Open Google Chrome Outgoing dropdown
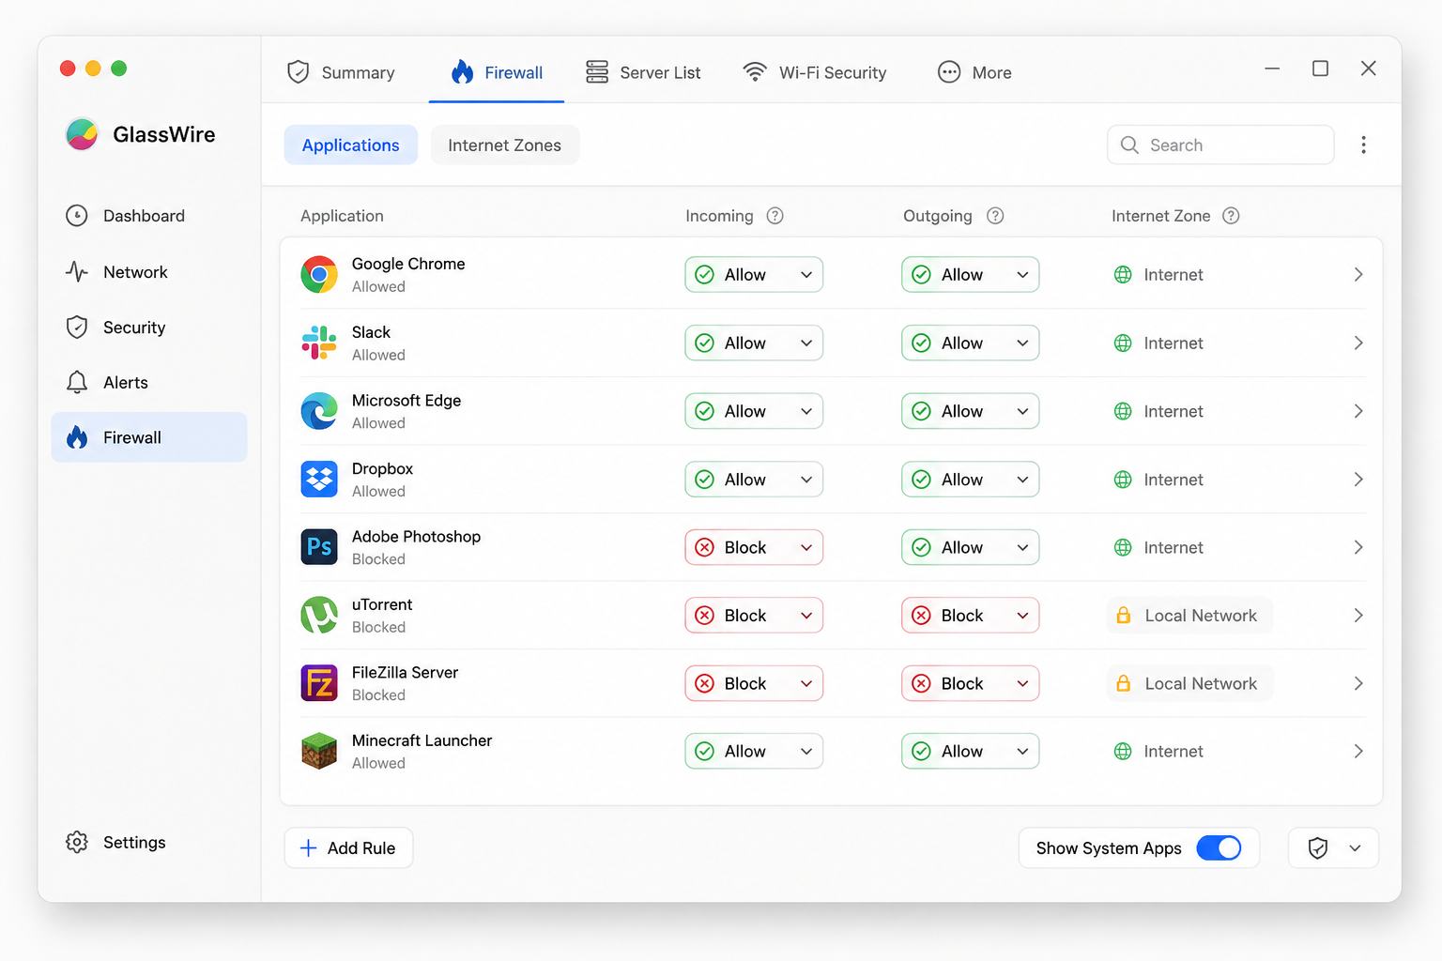The width and height of the screenshot is (1442, 961). click(971, 275)
